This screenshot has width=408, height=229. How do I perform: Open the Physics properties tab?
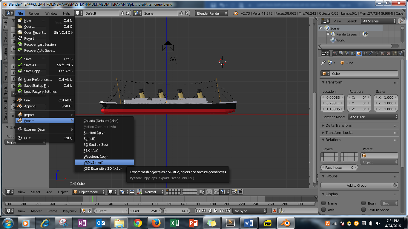point(401,53)
